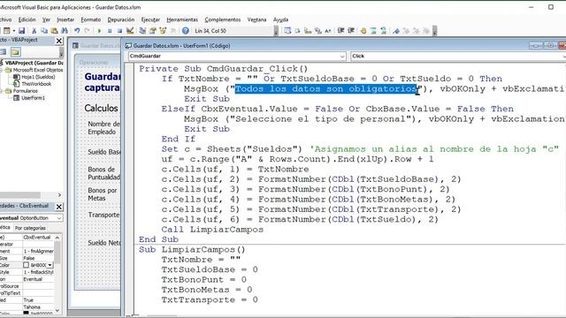Open the Ventana menu
This screenshot has height=318, width=566.
(x=256, y=19)
